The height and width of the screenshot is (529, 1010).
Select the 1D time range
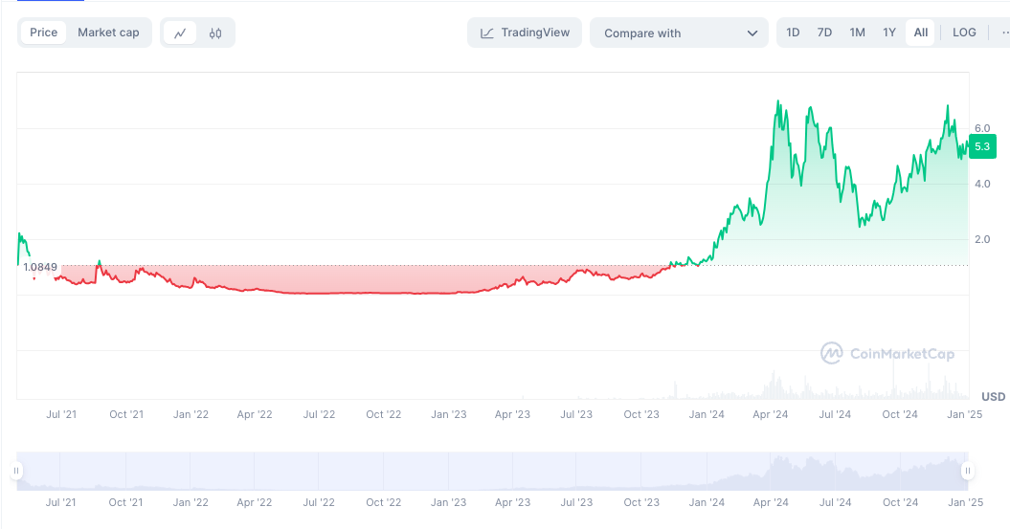793,33
